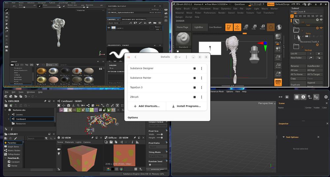This screenshot has width=330, height=177.
Task: Click the stop square for Substance Designer
Action: pos(194,69)
